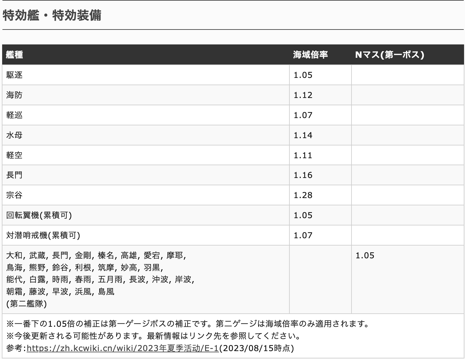
Task: Click the note about 第一ゲージボスの補正
Action: pyautogui.click(x=188, y=324)
